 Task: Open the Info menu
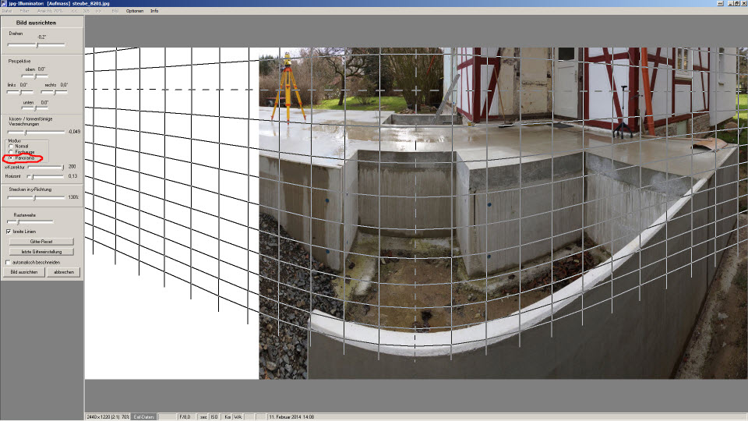[x=154, y=11]
